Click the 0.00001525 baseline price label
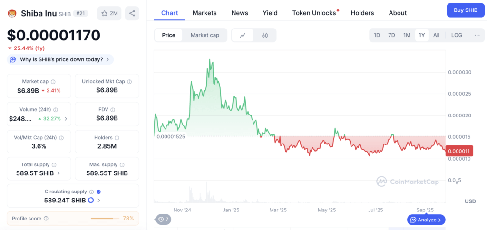This screenshot has width=487, height=230. [x=171, y=136]
